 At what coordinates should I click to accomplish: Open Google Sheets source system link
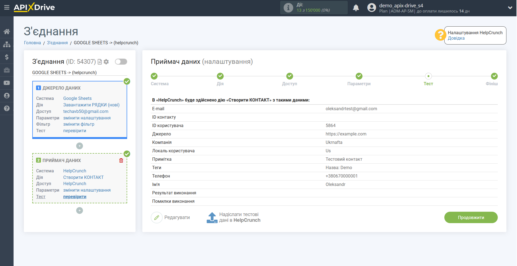point(78,99)
